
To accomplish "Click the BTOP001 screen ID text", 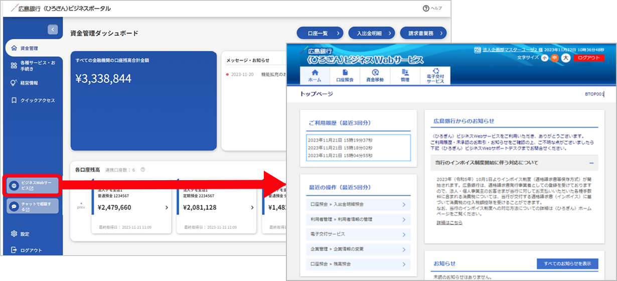I will pos(594,94).
